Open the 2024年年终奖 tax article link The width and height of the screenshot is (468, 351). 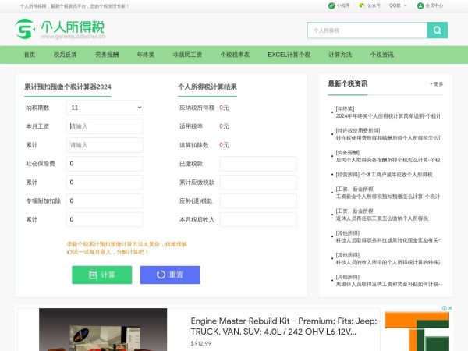388,115
